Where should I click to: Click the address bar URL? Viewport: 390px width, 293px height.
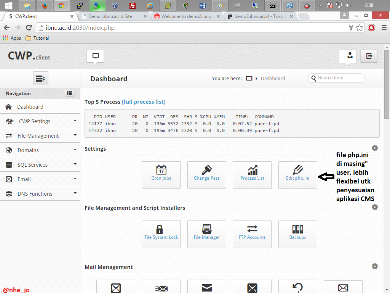point(192,27)
